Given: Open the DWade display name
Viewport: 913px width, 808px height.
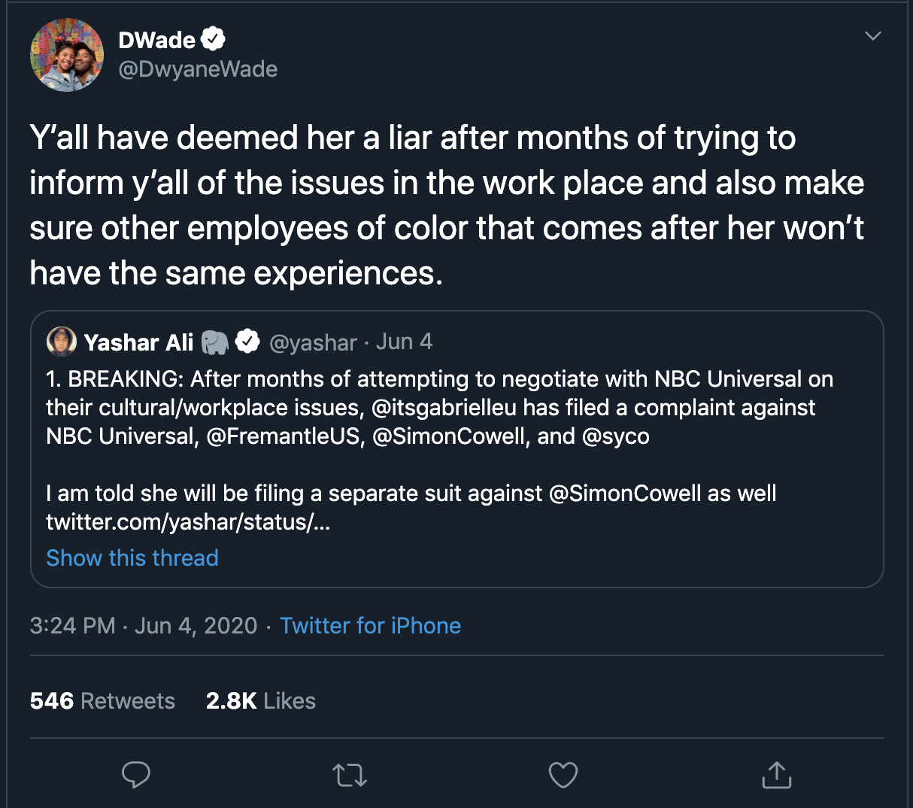Looking at the screenshot, I should pos(156,40).
